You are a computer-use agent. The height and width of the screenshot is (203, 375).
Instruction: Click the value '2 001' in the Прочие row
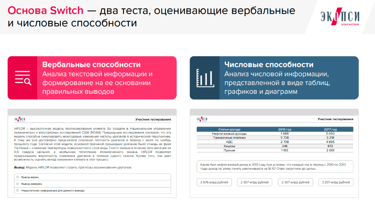coord(330,150)
